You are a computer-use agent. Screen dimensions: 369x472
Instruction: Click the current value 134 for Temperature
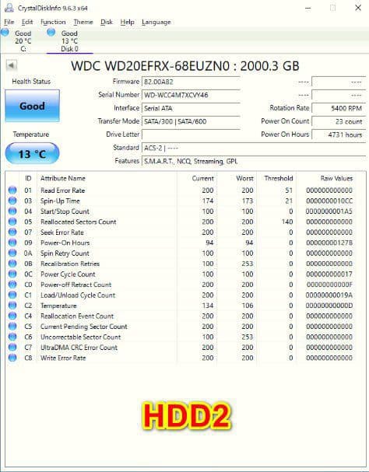(x=208, y=306)
